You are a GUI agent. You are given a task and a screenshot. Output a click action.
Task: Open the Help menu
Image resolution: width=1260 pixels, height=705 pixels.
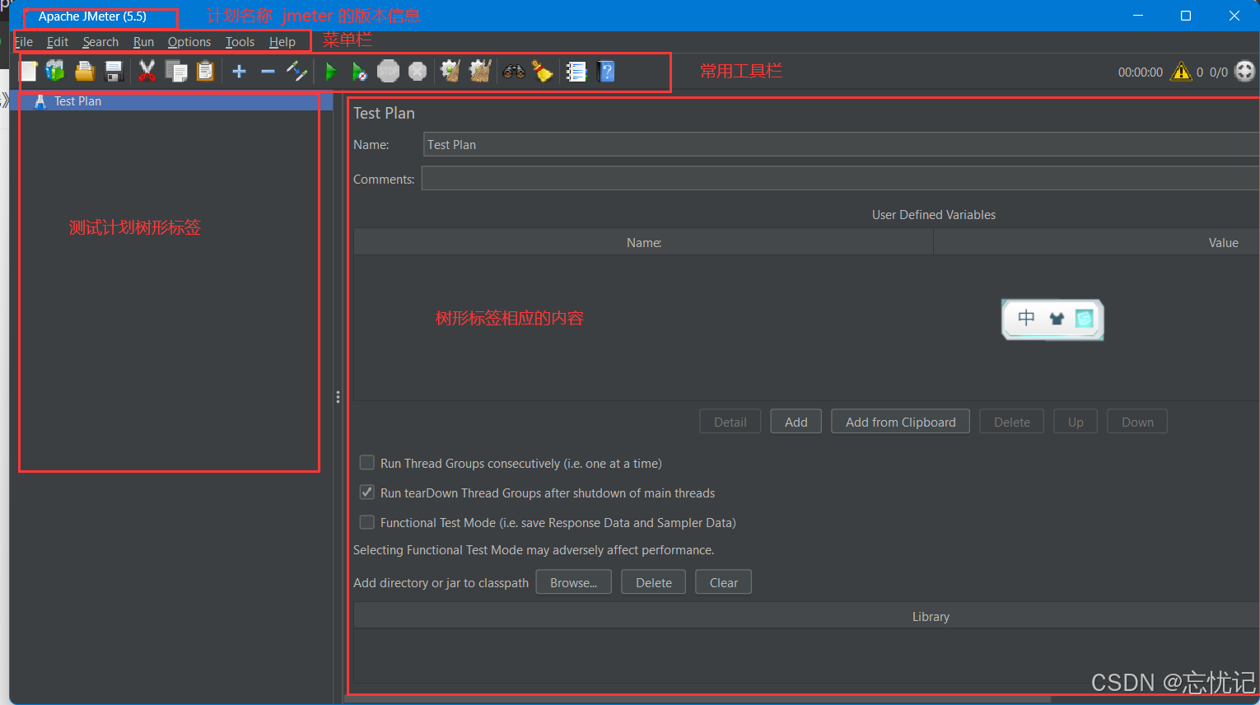282,41
